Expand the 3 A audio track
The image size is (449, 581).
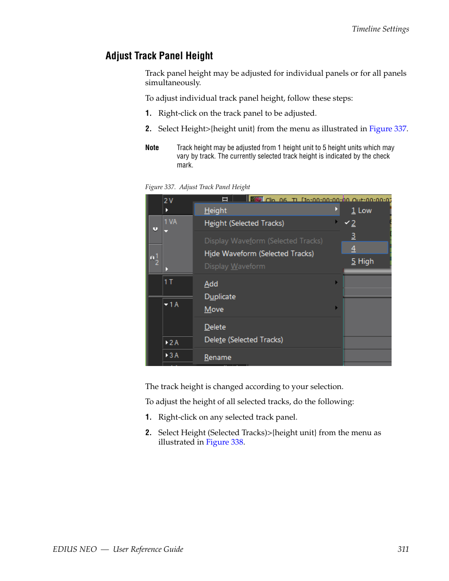[x=167, y=355]
